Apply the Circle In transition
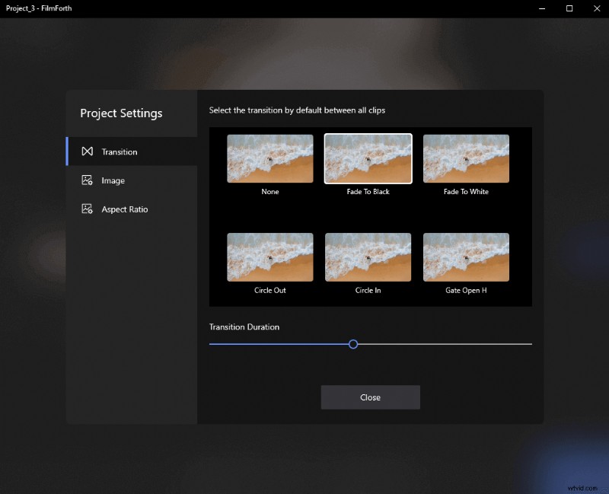The height and width of the screenshot is (494, 609). [368, 257]
